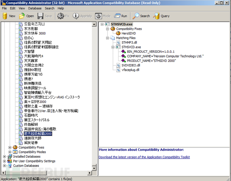Click the STHMP3.dll file icon
The width and height of the screenshot is (231, 181).
118,42
